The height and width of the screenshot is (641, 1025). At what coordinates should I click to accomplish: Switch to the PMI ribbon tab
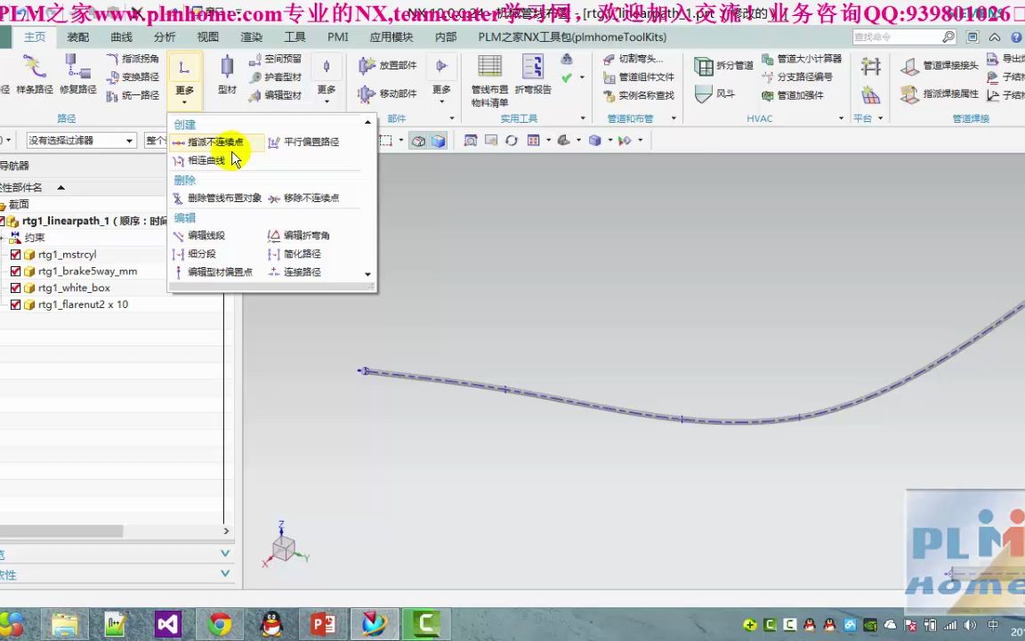338,37
